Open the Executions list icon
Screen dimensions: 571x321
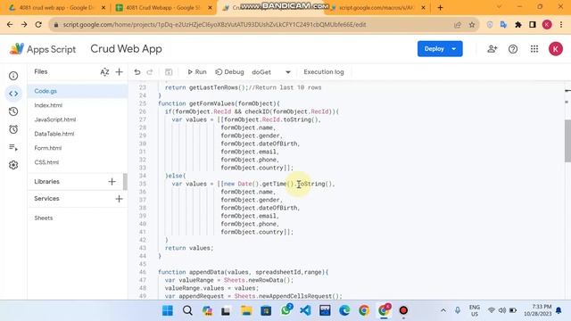(13, 147)
